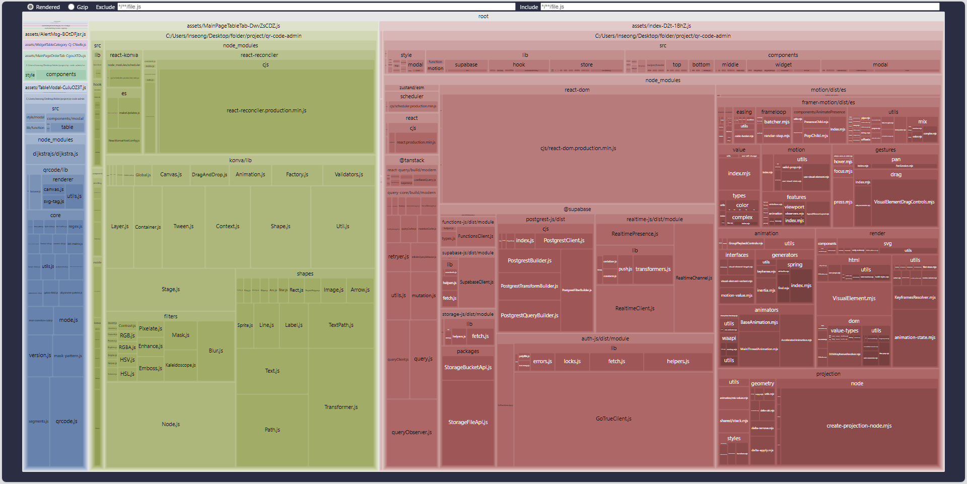
Task: Select queryObserver.js block
Action: (411, 433)
